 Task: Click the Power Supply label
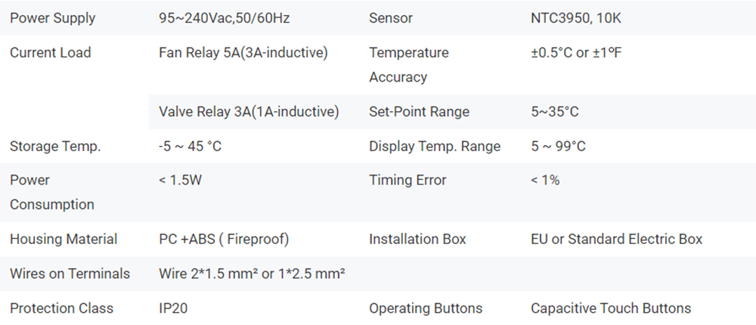tap(53, 18)
